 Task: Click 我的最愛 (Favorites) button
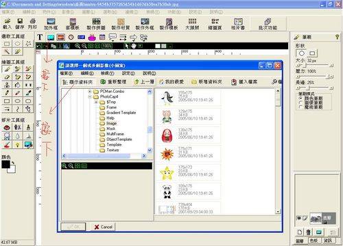pos(171,82)
